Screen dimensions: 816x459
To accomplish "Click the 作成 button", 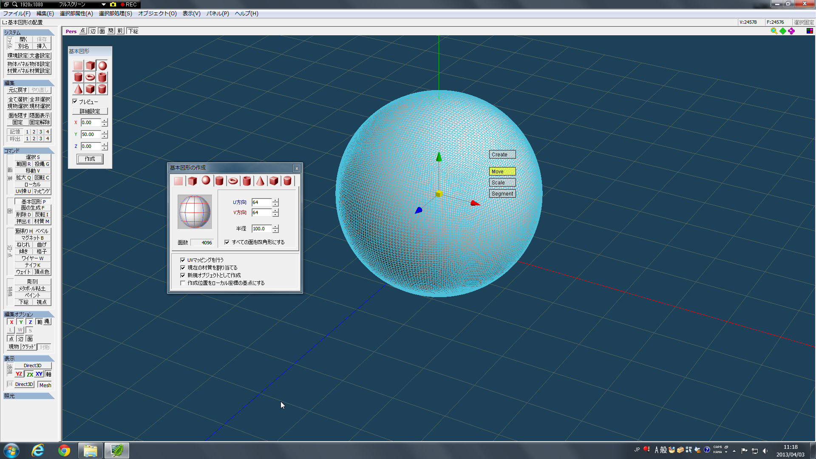I will coord(90,159).
